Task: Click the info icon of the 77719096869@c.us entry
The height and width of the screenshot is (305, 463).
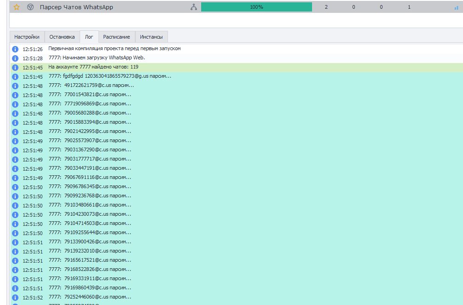Action: (x=15, y=104)
